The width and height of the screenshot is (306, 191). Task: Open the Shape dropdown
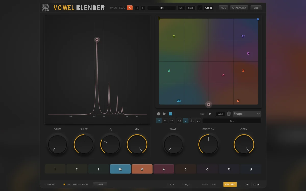click(247, 114)
